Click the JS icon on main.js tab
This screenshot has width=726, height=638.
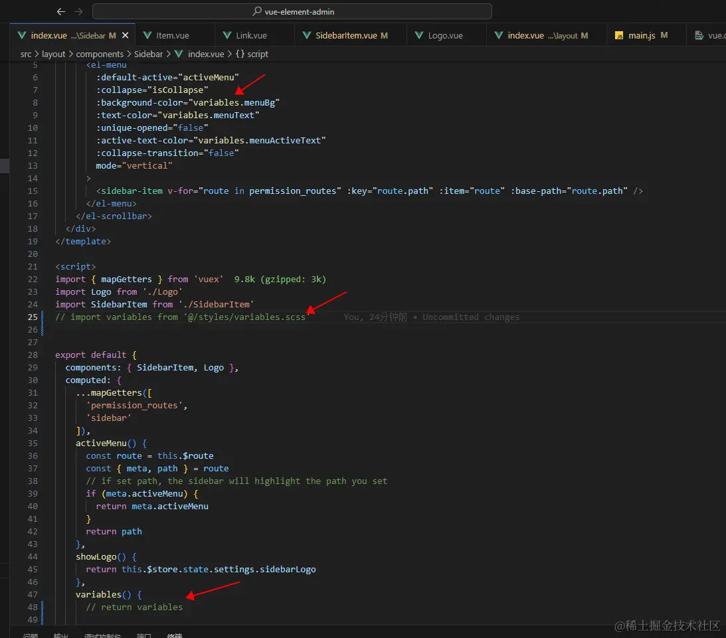619,36
